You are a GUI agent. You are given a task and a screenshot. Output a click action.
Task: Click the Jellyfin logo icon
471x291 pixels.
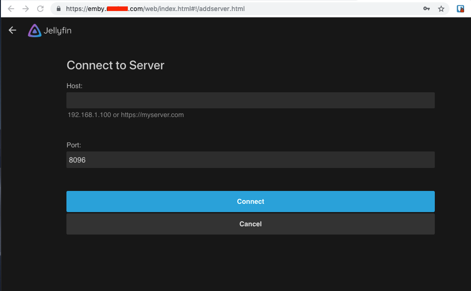pyautogui.click(x=34, y=30)
